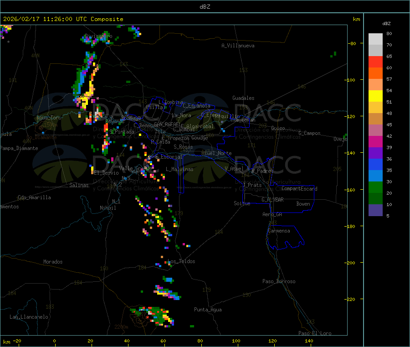
Task: Click the Los_Toldos map label
Action: tap(181, 261)
